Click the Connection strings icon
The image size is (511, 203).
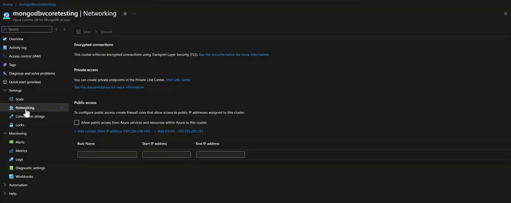coord(11,116)
